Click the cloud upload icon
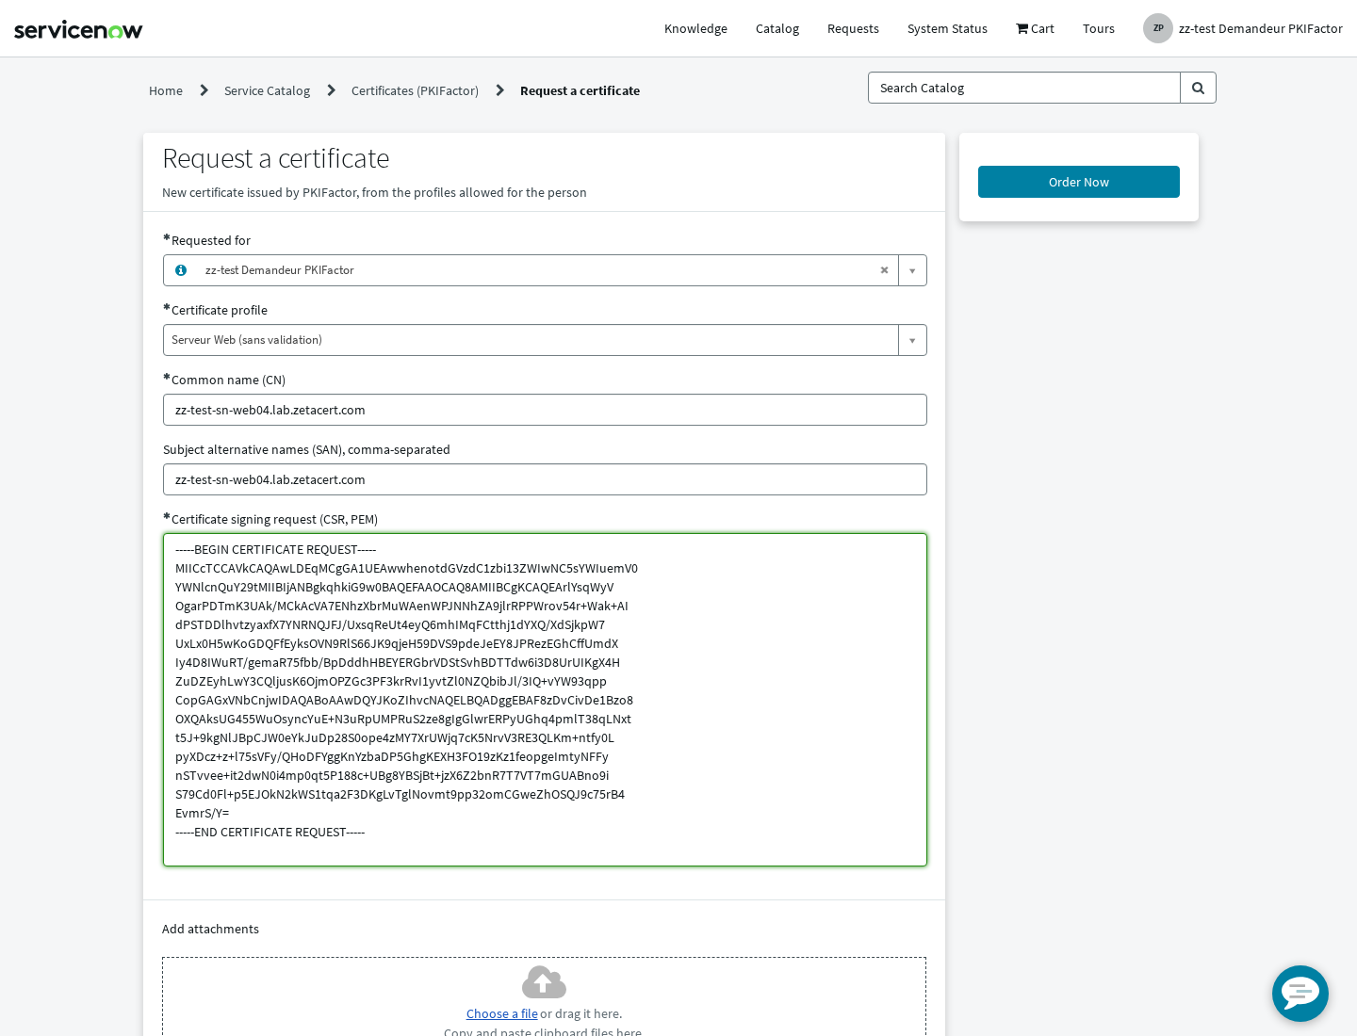The image size is (1357, 1036). click(544, 981)
